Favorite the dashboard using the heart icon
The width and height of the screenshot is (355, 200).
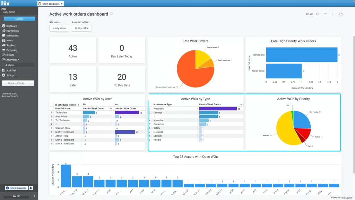pos(111,14)
